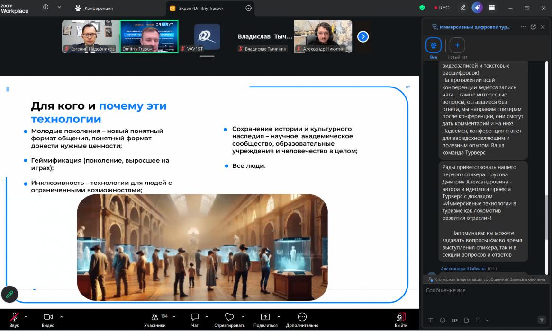Open the Reactions heart icon
This screenshot has height=331, width=552.
pyautogui.click(x=229, y=317)
